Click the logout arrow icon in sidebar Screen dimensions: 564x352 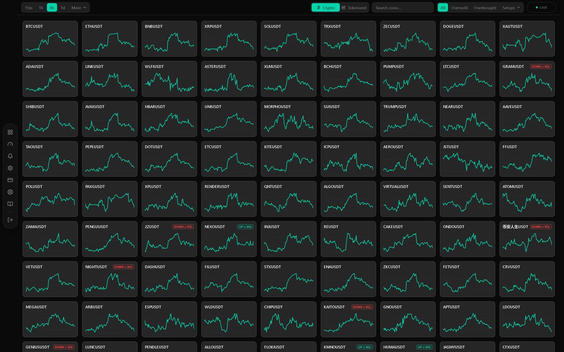click(10, 220)
